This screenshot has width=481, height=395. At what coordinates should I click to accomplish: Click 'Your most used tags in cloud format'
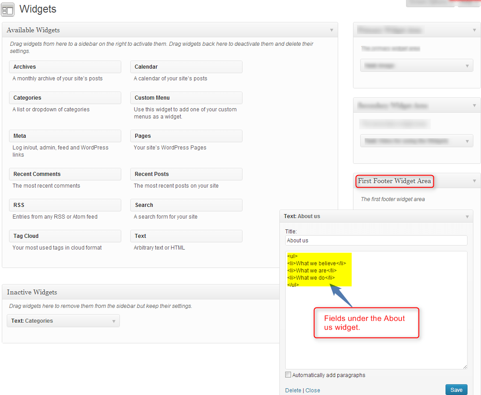[x=57, y=248]
